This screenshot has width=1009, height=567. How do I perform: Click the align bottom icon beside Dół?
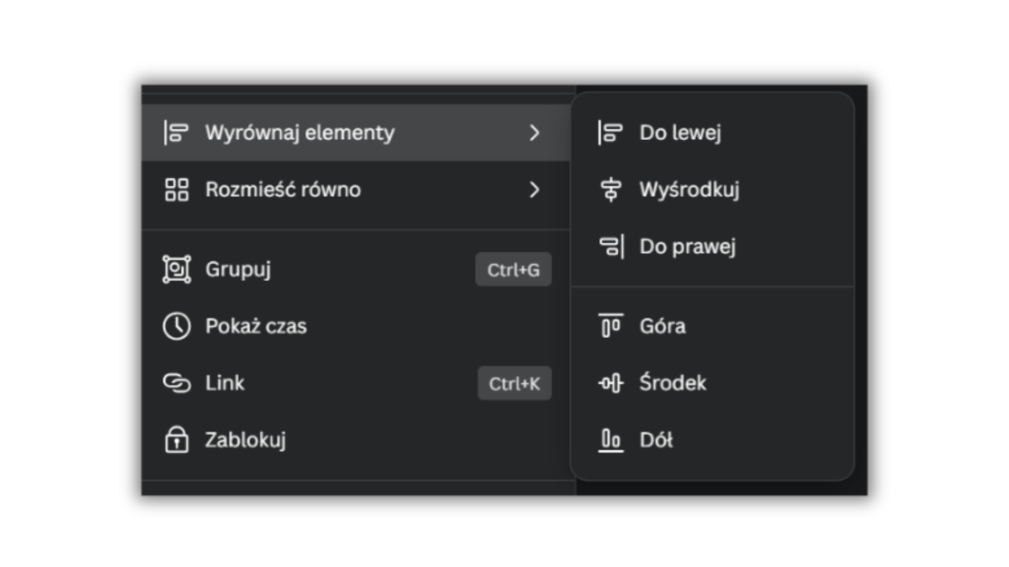[x=611, y=440]
